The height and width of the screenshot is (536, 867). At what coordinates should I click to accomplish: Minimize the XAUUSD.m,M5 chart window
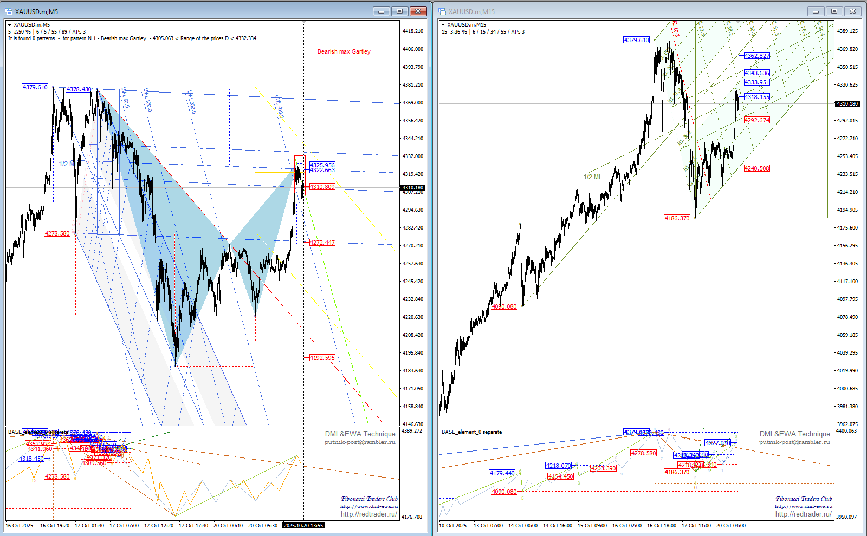click(381, 11)
